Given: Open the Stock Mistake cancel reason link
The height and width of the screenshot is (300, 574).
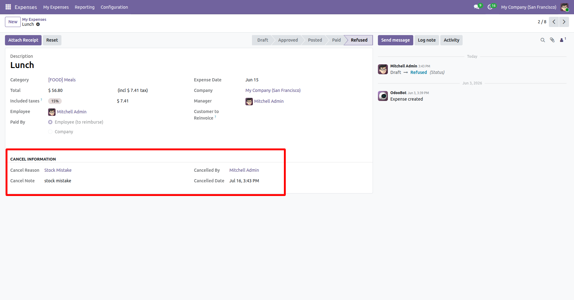Looking at the screenshot, I should [x=58, y=170].
